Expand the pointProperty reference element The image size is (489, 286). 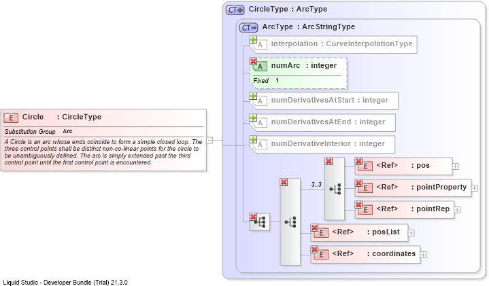click(x=474, y=188)
